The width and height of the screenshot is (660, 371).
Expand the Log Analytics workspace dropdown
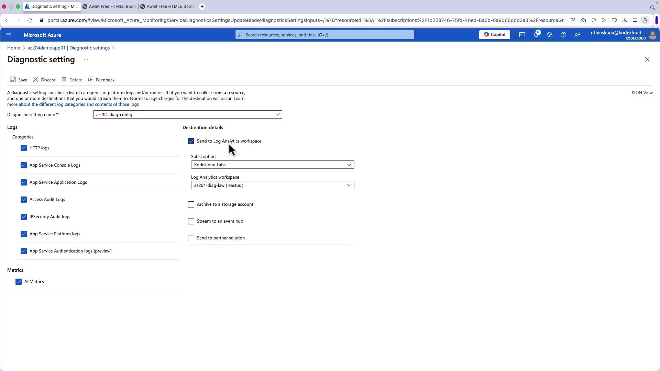(x=272, y=185)
